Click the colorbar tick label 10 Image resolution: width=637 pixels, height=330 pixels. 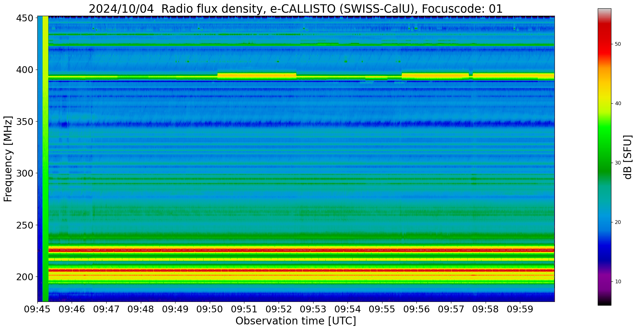pos(618,282)
